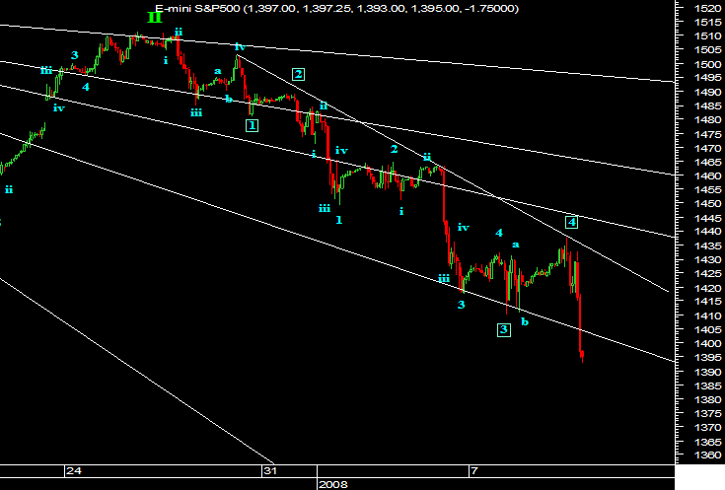This screenshot has height=490, width=725.
Task: Click the 1440 price axis label
Action: click(x=707, y=232)
